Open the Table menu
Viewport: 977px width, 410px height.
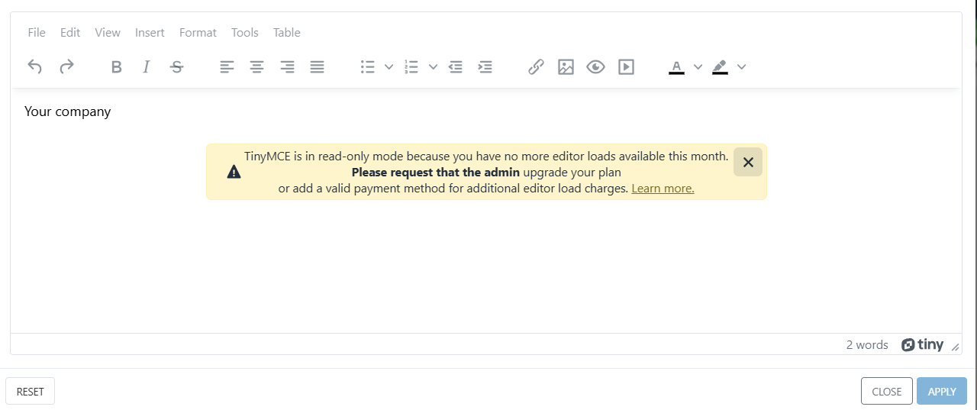click(287, 32)
